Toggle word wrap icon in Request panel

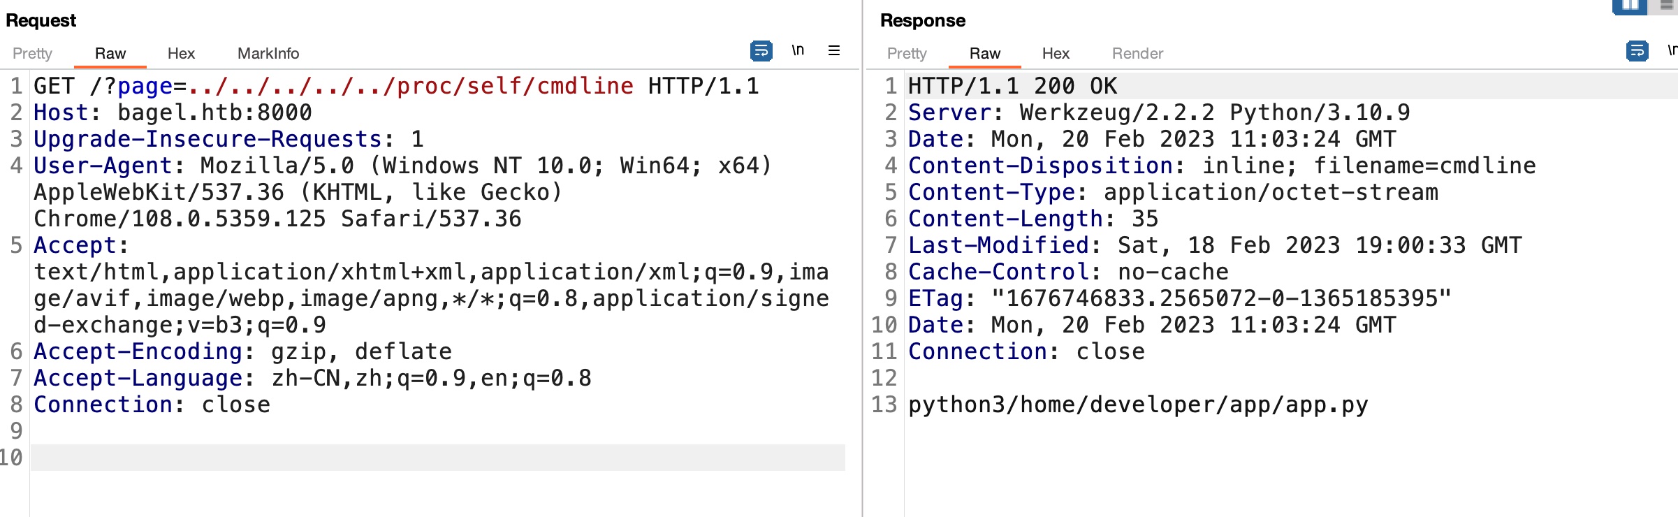[761, 51]
